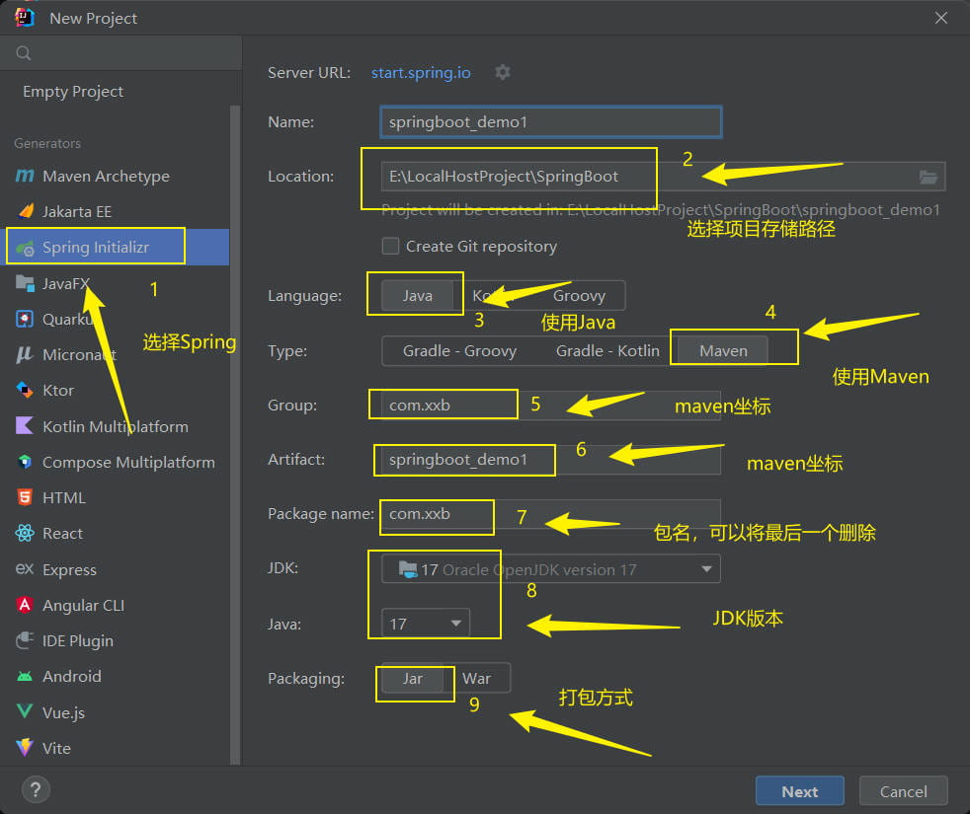Click the generators list scrollbar
Viewport: 970px width, 814px height.
(x=235, y=435)
